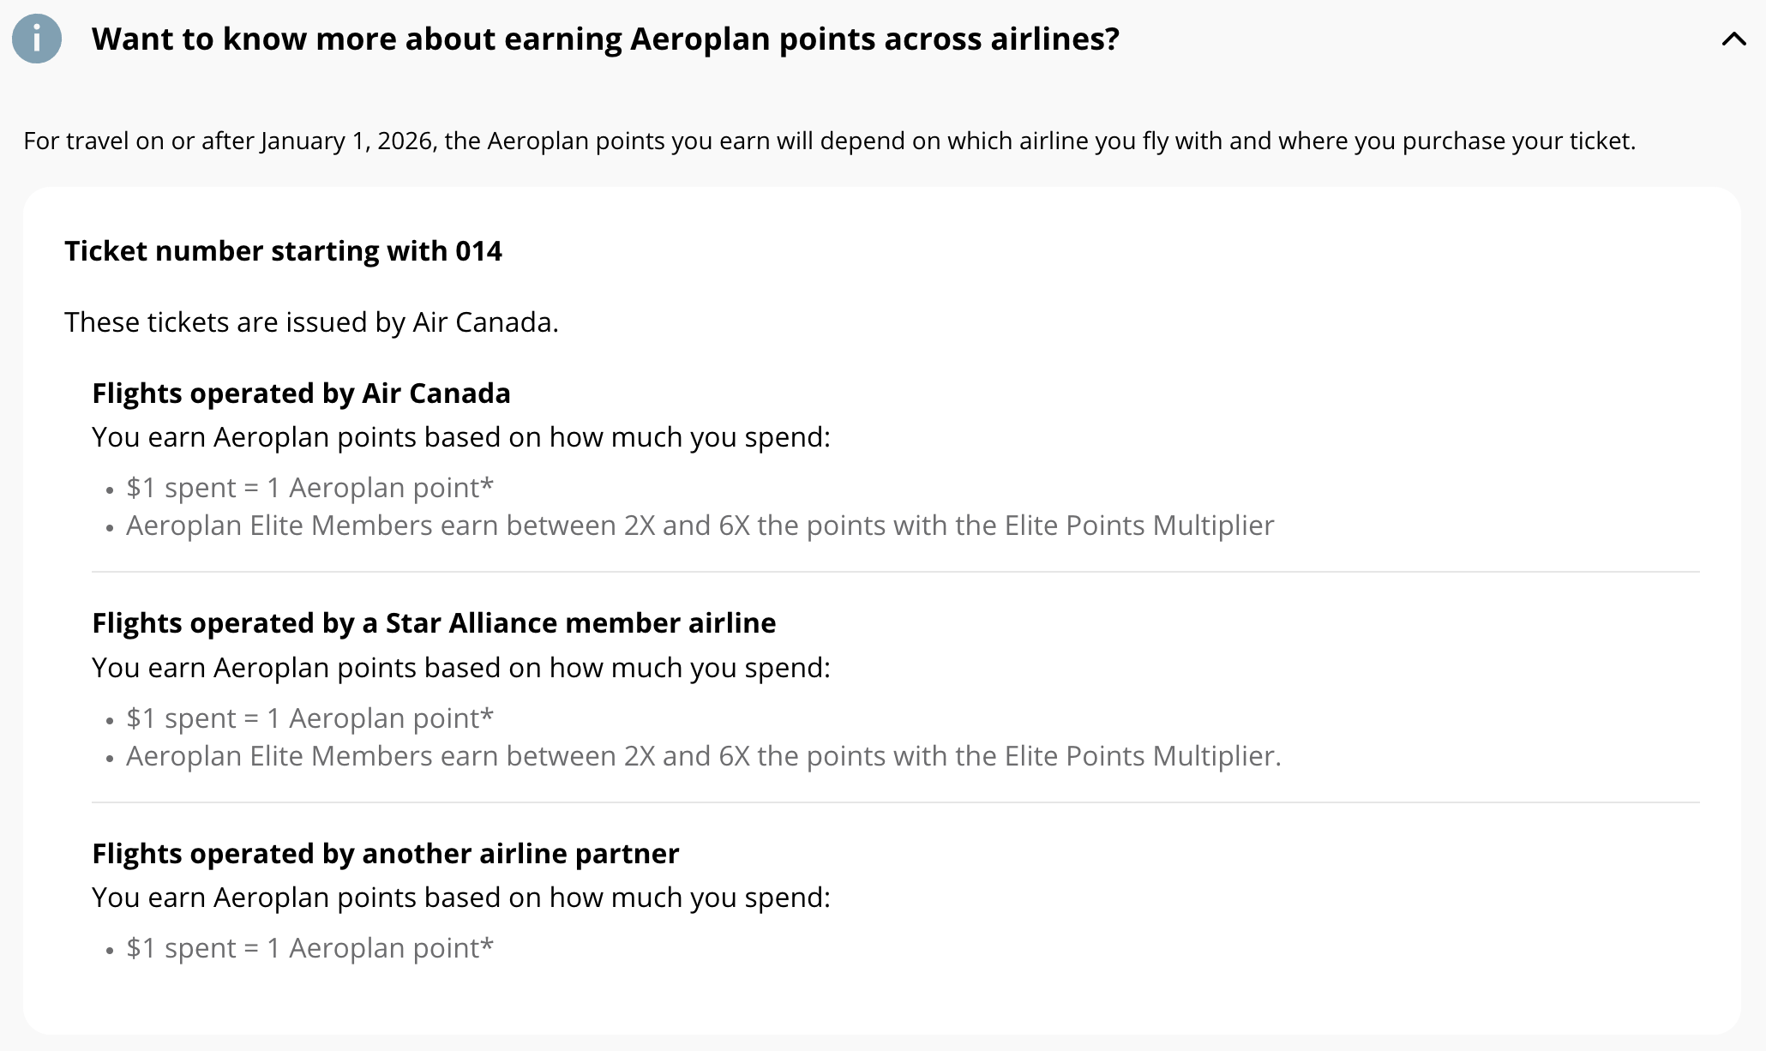
Task: Click the "another airline partner" heading
Action: click(x=385, y=854)
